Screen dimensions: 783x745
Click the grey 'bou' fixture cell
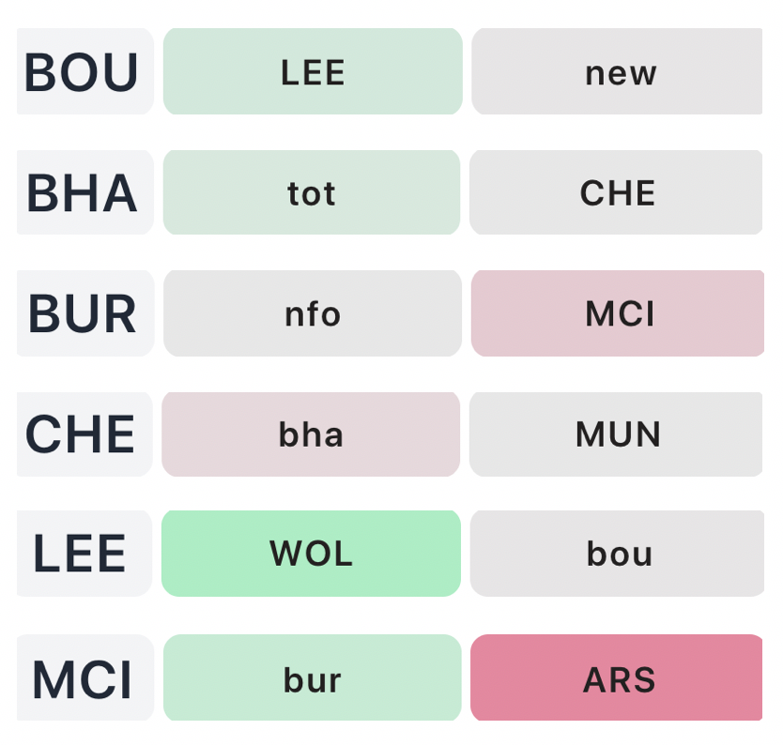point(617,554)
